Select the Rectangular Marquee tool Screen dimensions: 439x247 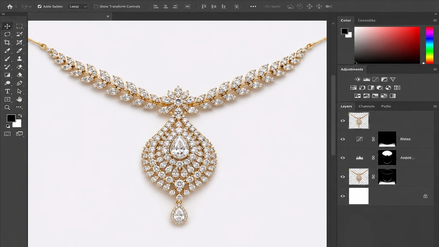(x=19, y=26)
